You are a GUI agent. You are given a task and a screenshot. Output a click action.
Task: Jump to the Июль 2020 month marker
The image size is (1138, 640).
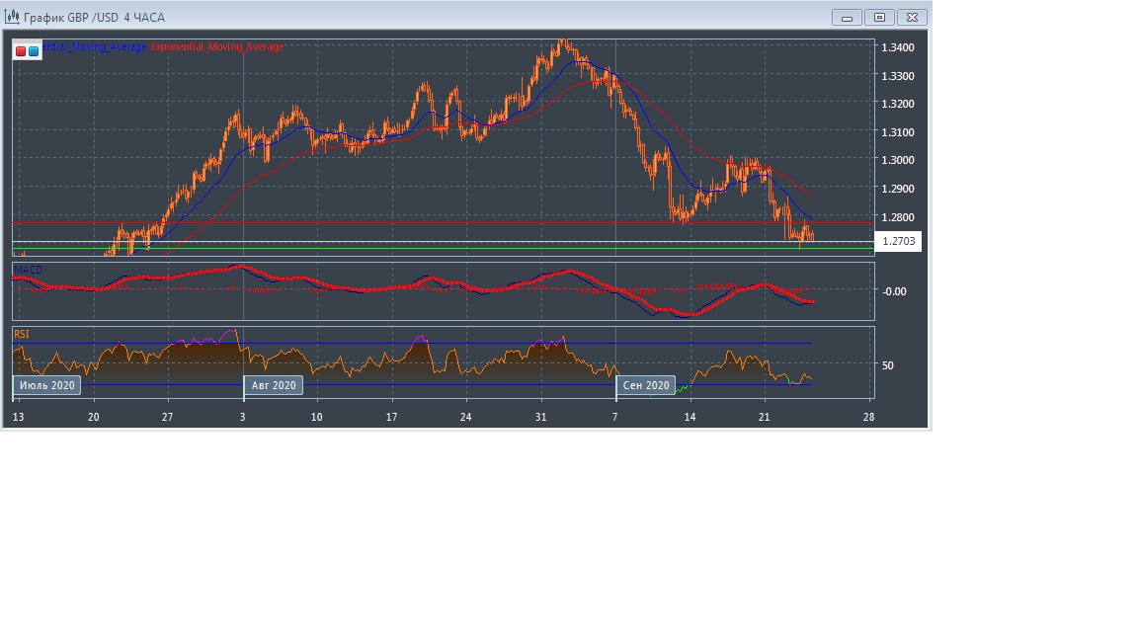point(44,385)
